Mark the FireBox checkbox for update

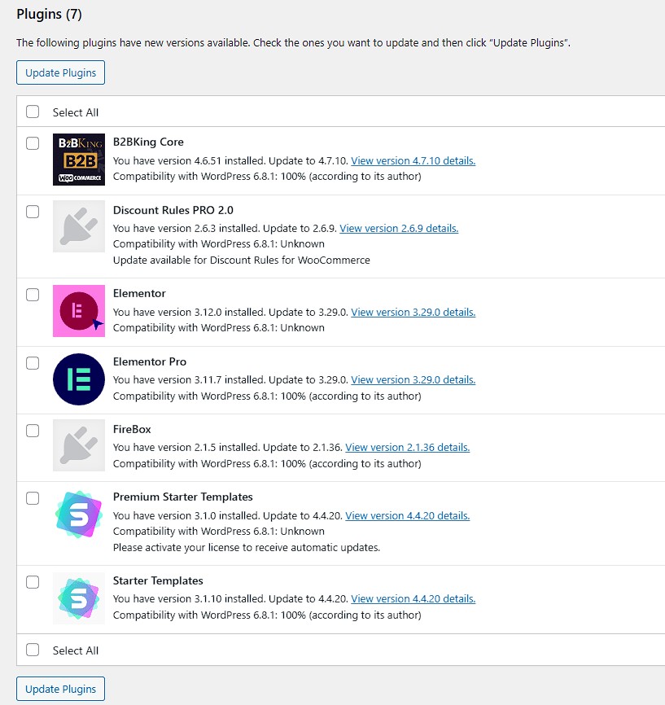click(x=33, y=431)
